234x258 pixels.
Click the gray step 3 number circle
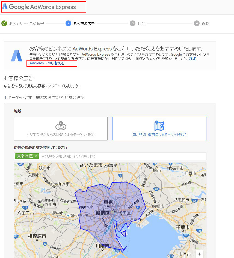(132, 23)
